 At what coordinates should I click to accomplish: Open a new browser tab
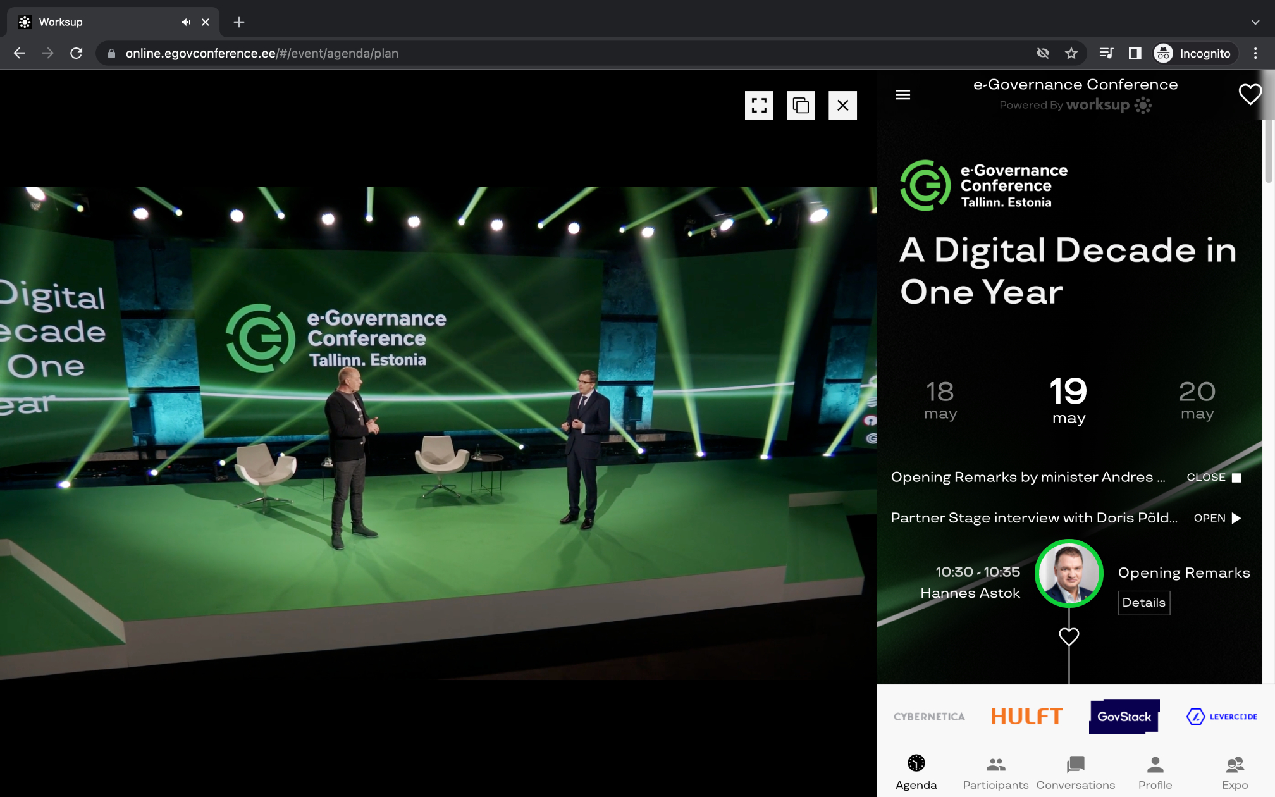pyautogui.click(x=239, y=22)
